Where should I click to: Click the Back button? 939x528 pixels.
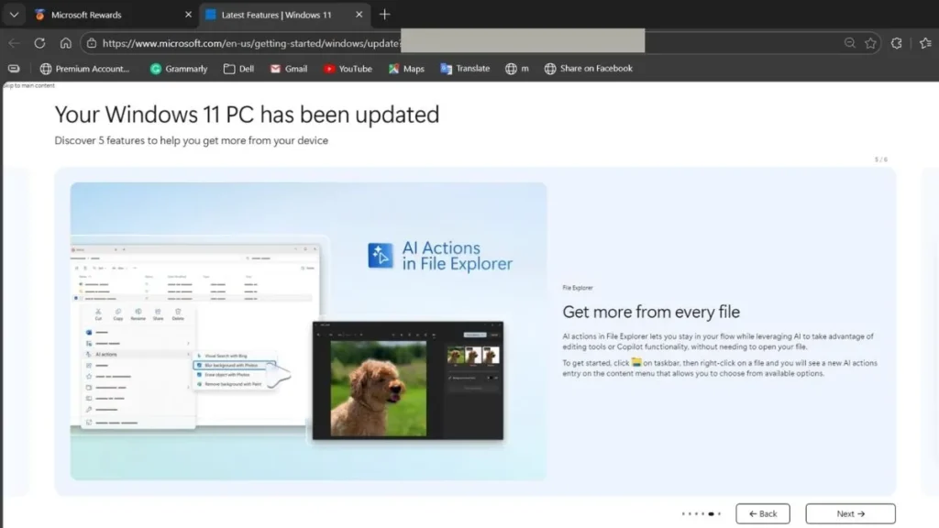coord(762,513)
